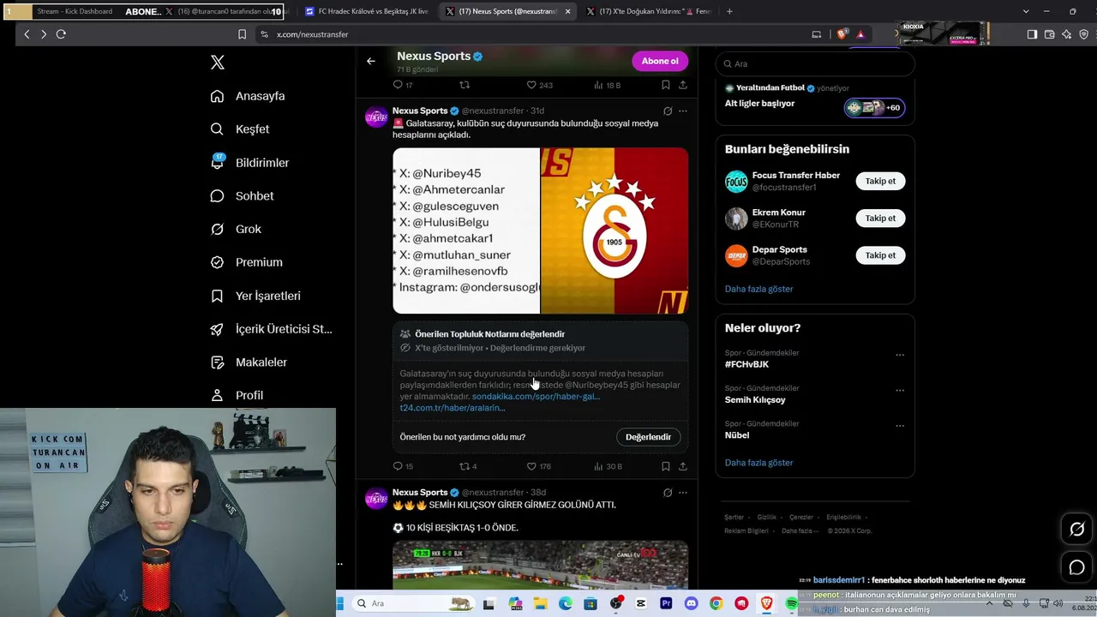The image size is (1097, 617).
Task: Bookmark the Galatasaray post
Action: [665, 466]
